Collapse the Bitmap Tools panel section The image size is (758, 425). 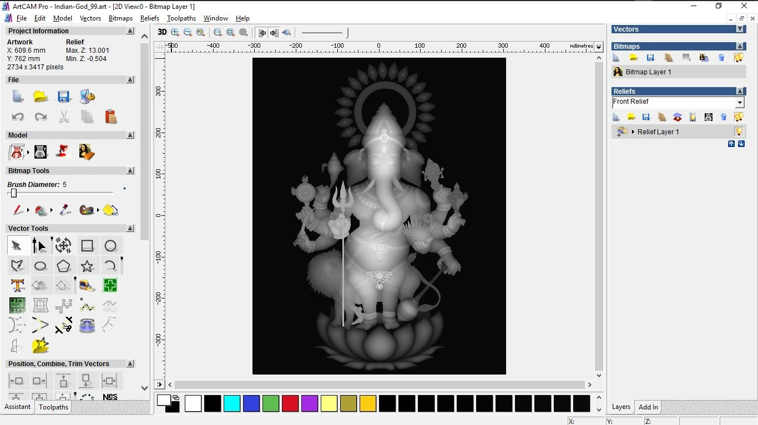coord(130,171)
